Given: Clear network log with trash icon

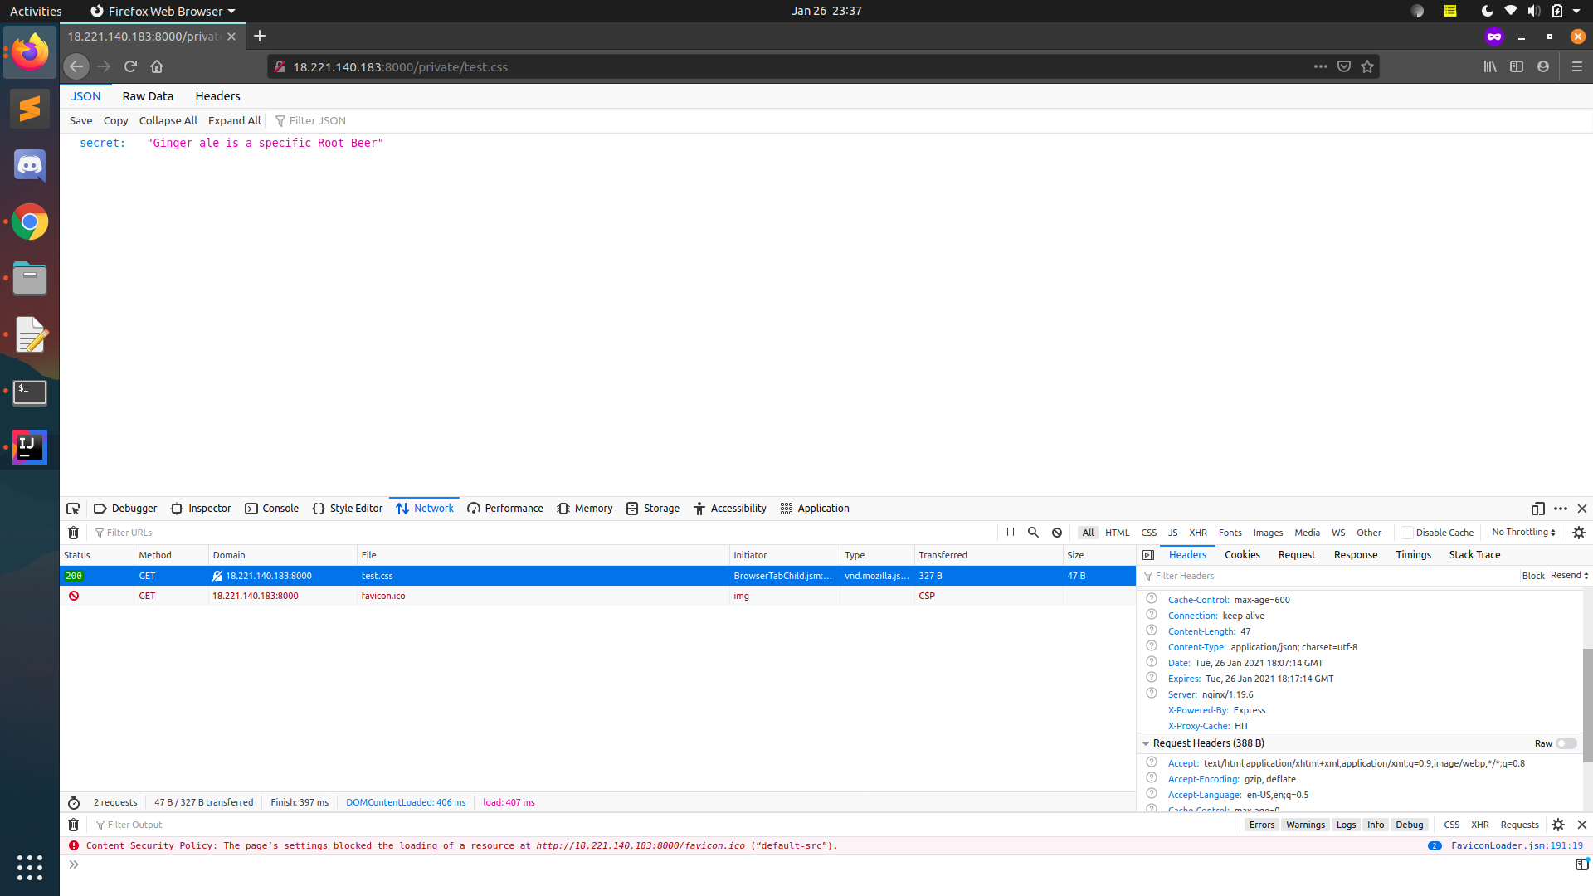Looking at the screenshot, I should pos(73,533).
